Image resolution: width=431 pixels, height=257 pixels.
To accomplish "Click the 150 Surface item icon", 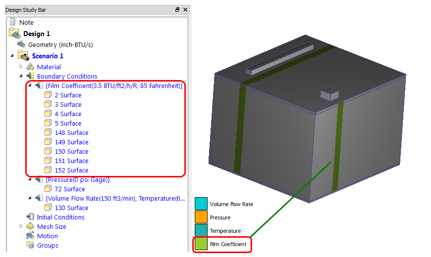I will [x=48, y=151].
